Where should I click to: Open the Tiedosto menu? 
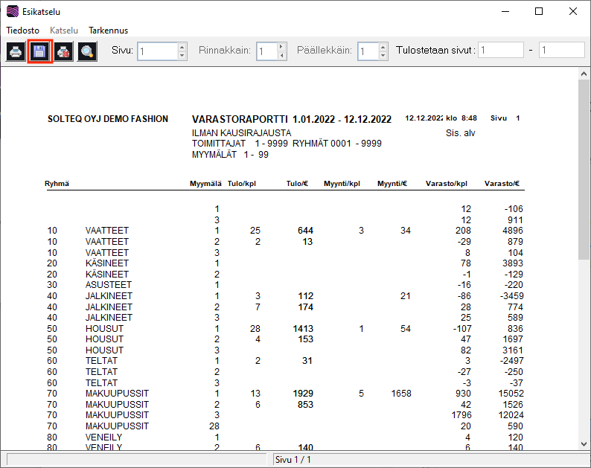[x=23, y=31]
